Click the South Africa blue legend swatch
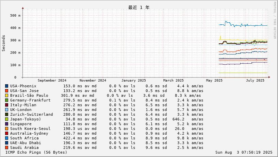 click(x=6, y=138)
